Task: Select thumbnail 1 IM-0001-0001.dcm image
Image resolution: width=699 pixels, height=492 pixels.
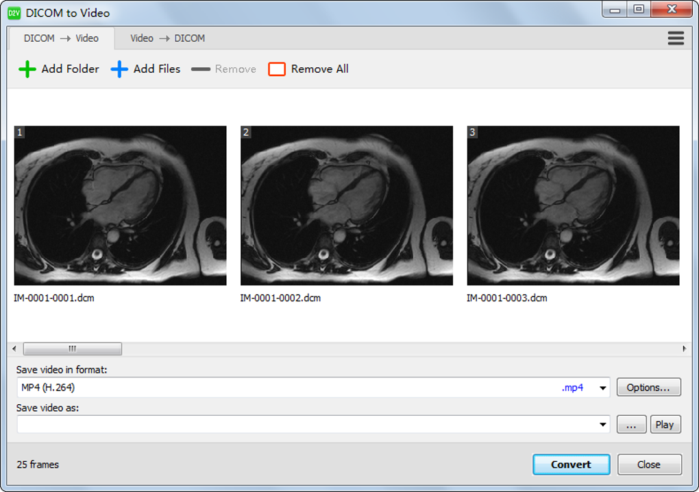Action: point(121,205)
